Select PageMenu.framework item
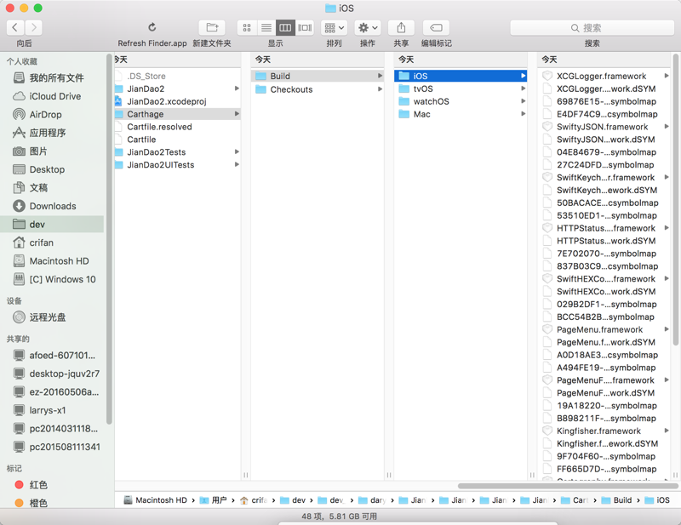The width and height of the screenshot is (681, 525). click(604, 329)
